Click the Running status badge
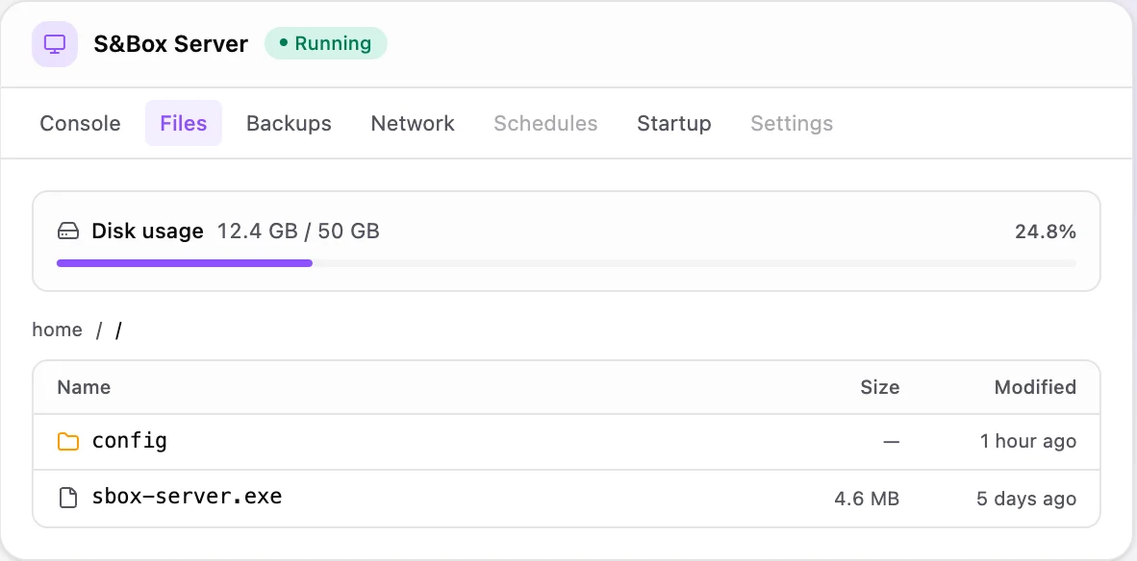Screen dimensions: 1137x561 coord(325,43)
